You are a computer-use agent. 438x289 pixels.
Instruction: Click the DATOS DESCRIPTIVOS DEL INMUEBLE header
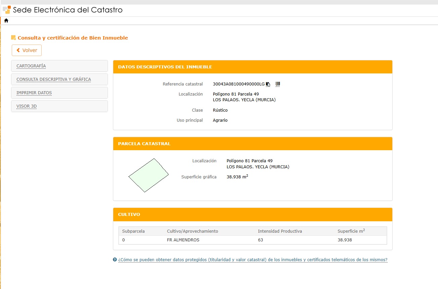tap(253, 67)
